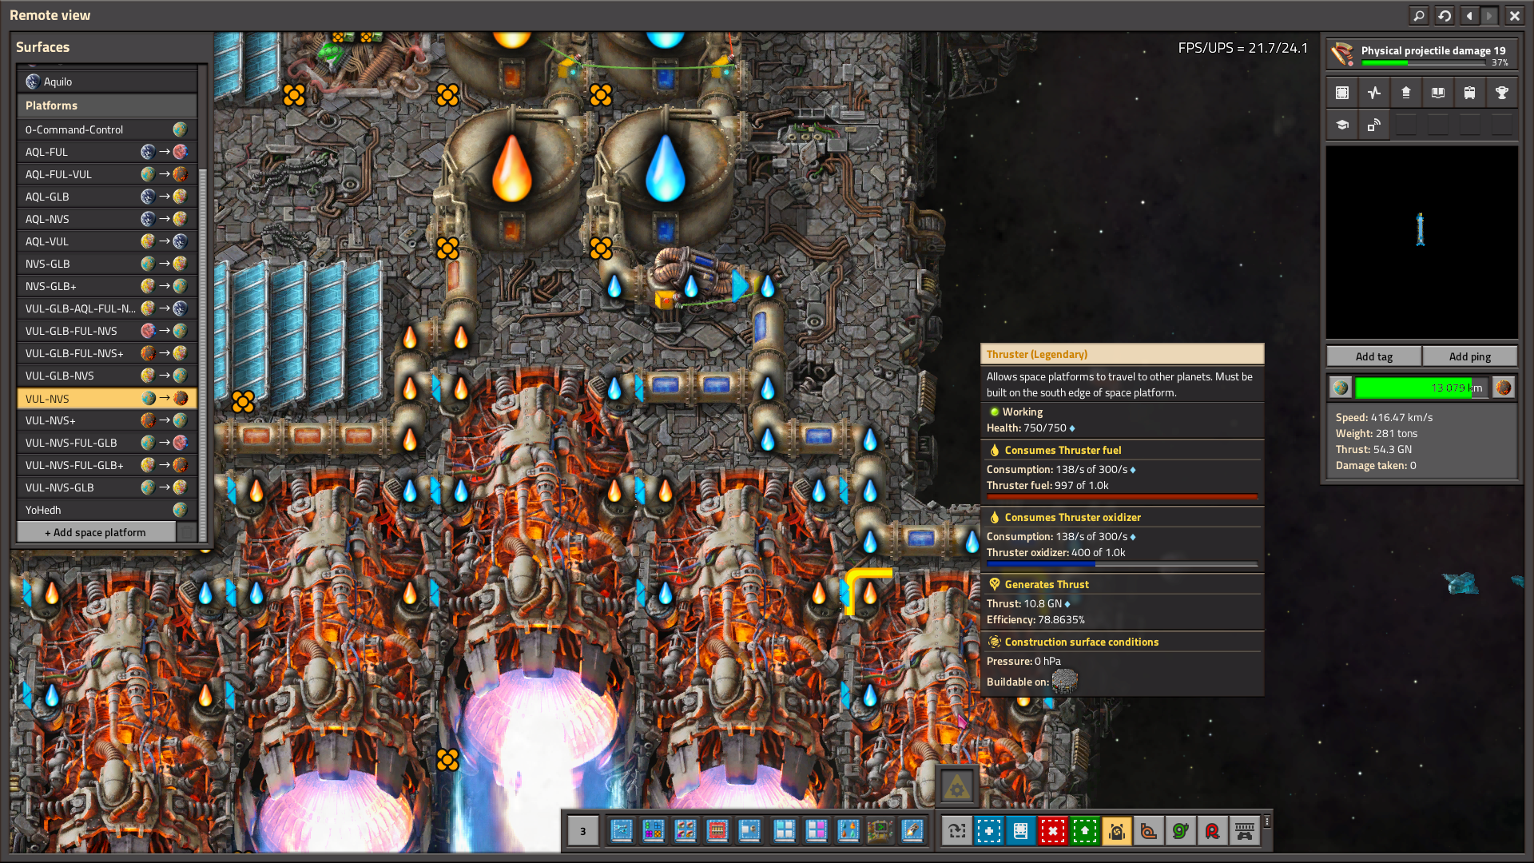Image resolution: width=1534 pixels, height=863 pixels.
Task: Select the NVS-GLB+ platform
Action: [107, 286]
